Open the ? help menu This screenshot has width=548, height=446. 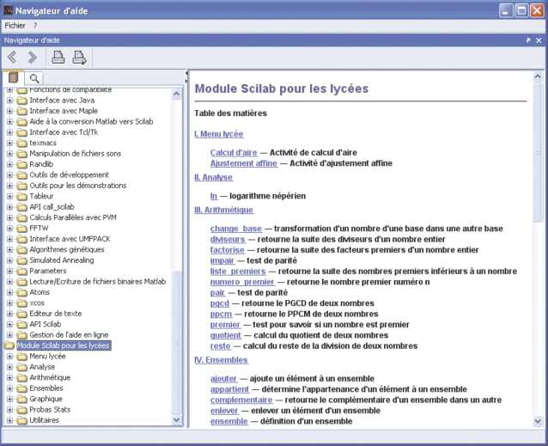coord(35,26)
